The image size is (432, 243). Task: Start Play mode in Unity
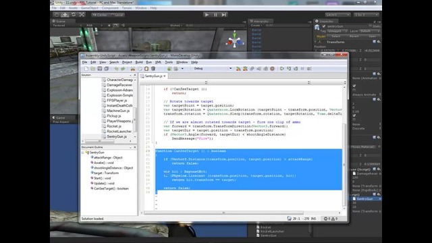[x=207, y=15]
